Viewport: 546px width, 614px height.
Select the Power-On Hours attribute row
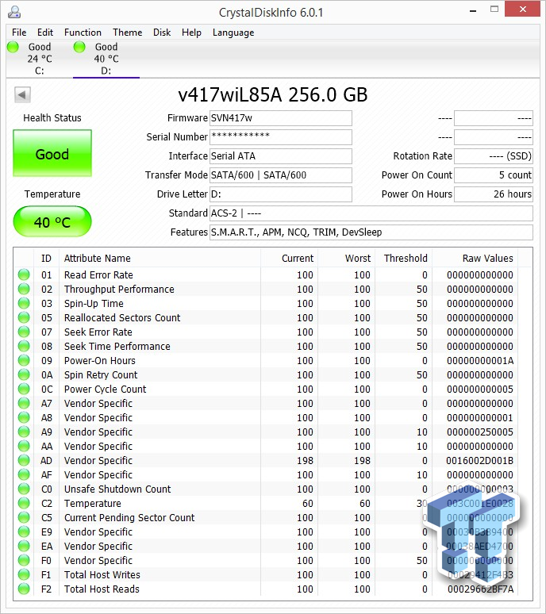click(100, 361)
